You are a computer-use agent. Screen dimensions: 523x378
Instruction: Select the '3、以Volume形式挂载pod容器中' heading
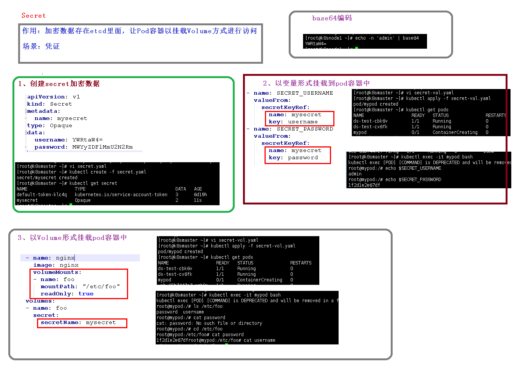72,238
